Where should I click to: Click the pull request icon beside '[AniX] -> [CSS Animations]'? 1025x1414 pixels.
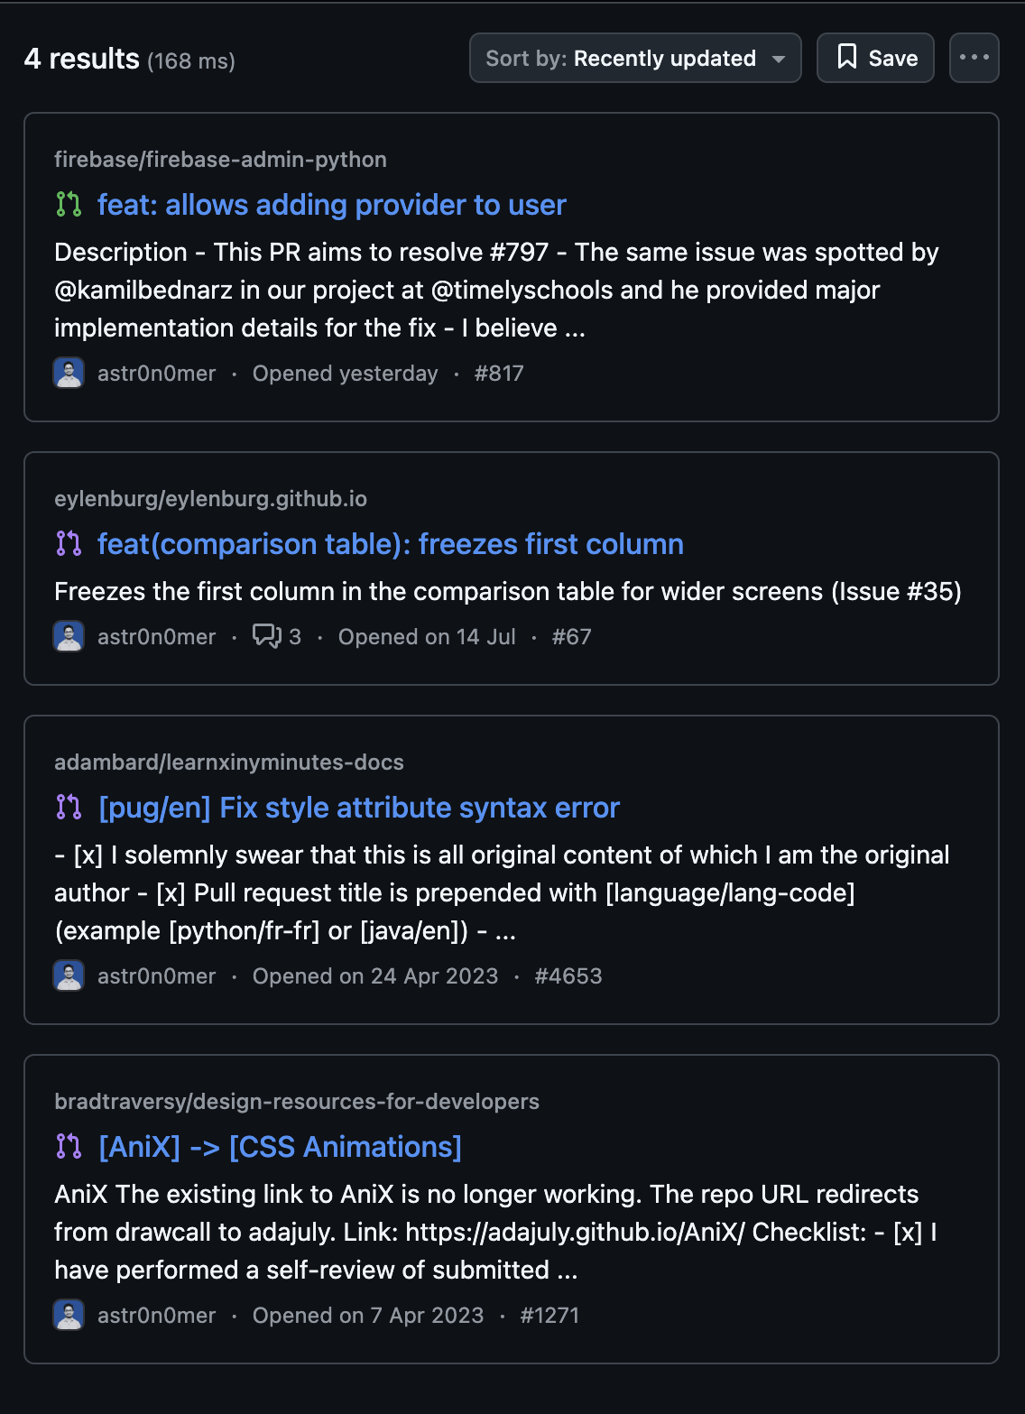point(67,1147)
